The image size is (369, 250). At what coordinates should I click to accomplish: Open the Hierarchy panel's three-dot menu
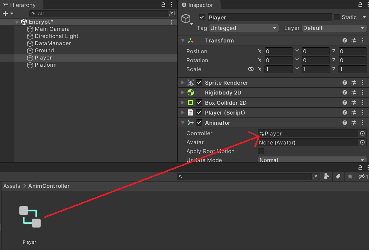click(171, 4)
